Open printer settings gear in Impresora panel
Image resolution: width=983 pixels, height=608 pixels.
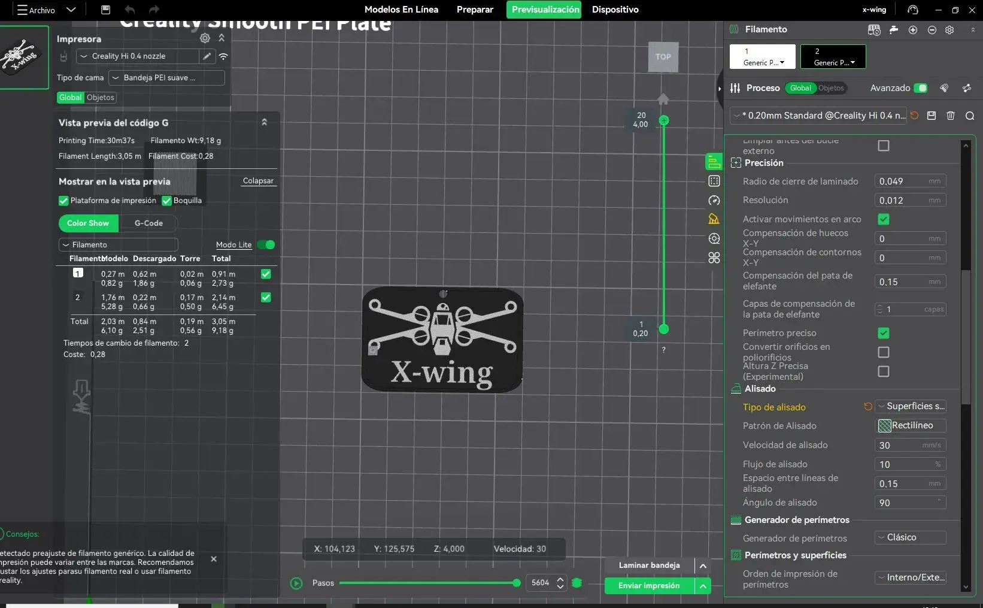coord(205,38)
